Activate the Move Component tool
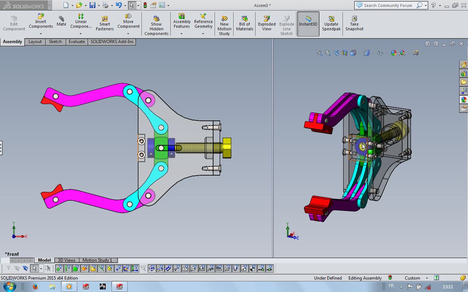The width and height of the screenshot is (468, 292). [x=128, y=21]
